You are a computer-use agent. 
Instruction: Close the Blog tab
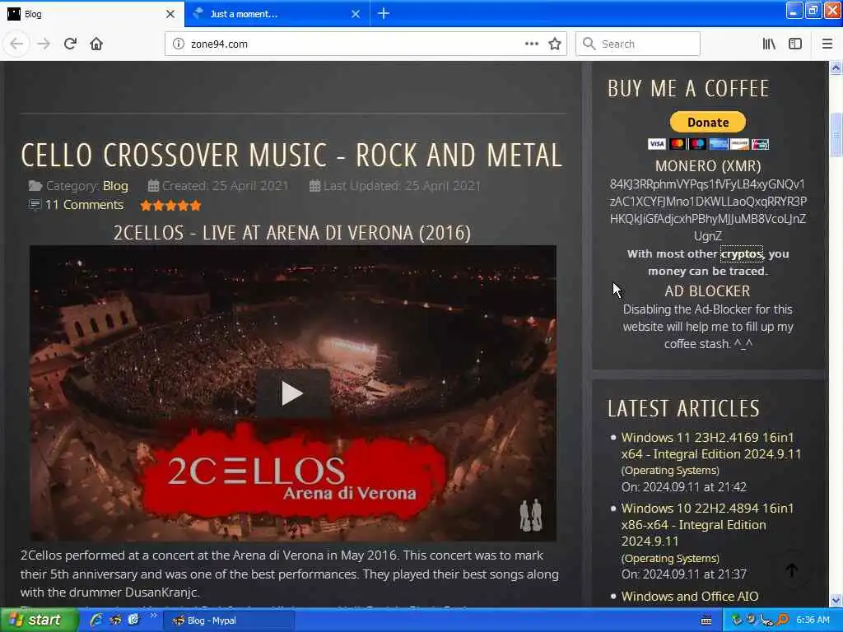click(x=170, y=14)
